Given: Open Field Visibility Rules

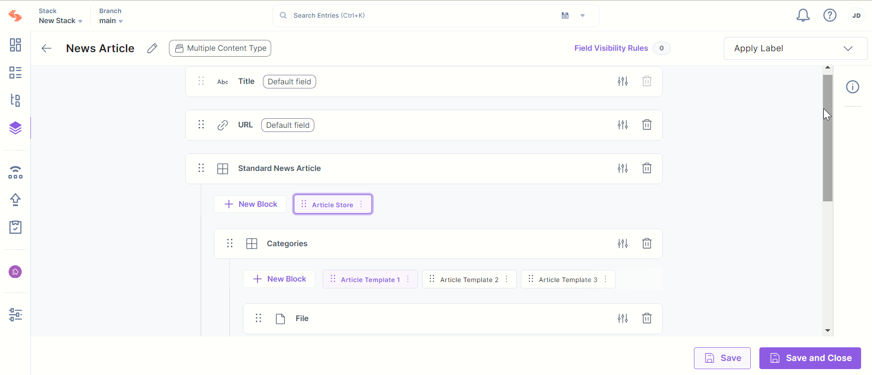Looking at the screenshot, I should (x=611, y=48).
